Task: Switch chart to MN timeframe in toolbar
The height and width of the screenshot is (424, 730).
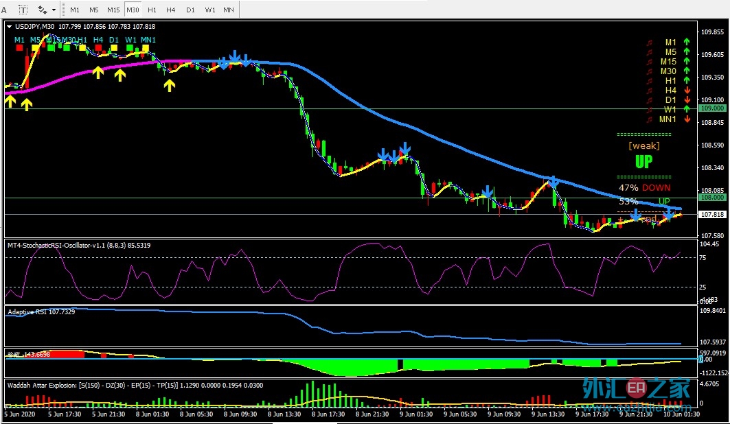Action: (229, 10)
